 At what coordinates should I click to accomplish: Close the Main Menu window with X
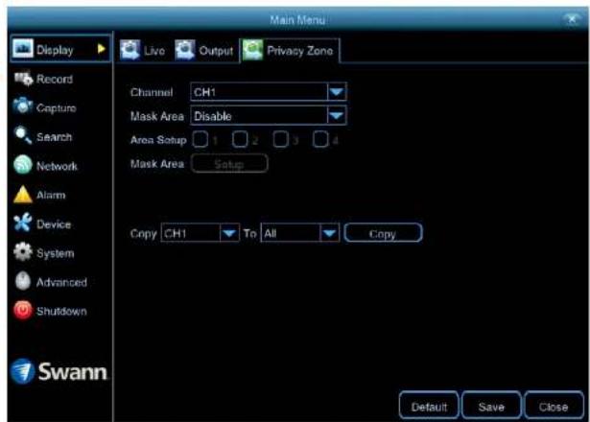pos(573,19)
